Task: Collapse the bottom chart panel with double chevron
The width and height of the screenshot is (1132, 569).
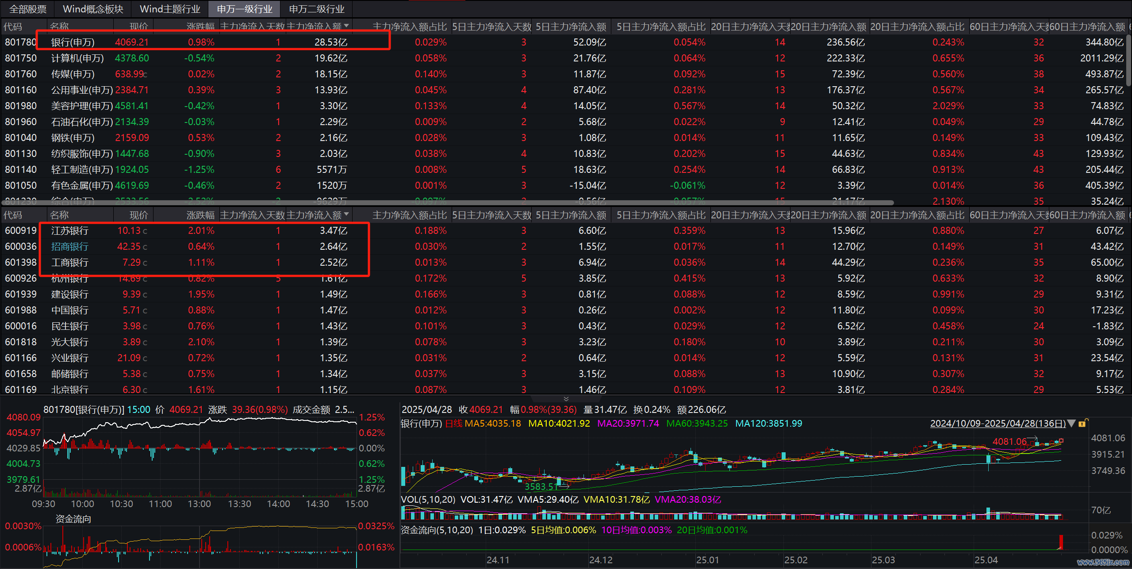Action: pos(566,399)
